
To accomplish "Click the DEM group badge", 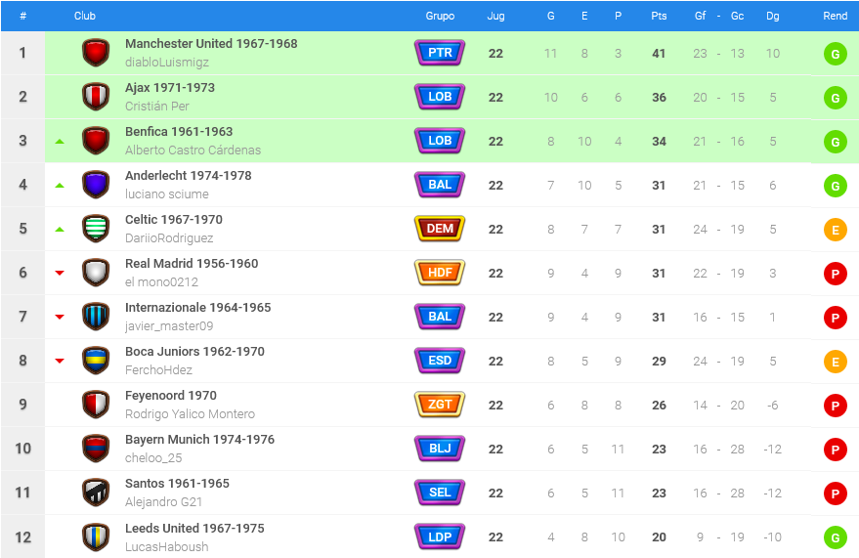I will (x=440, y=229).
